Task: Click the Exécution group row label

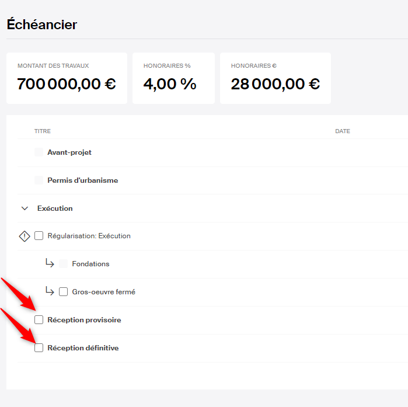Action: (x=55, y=208)
